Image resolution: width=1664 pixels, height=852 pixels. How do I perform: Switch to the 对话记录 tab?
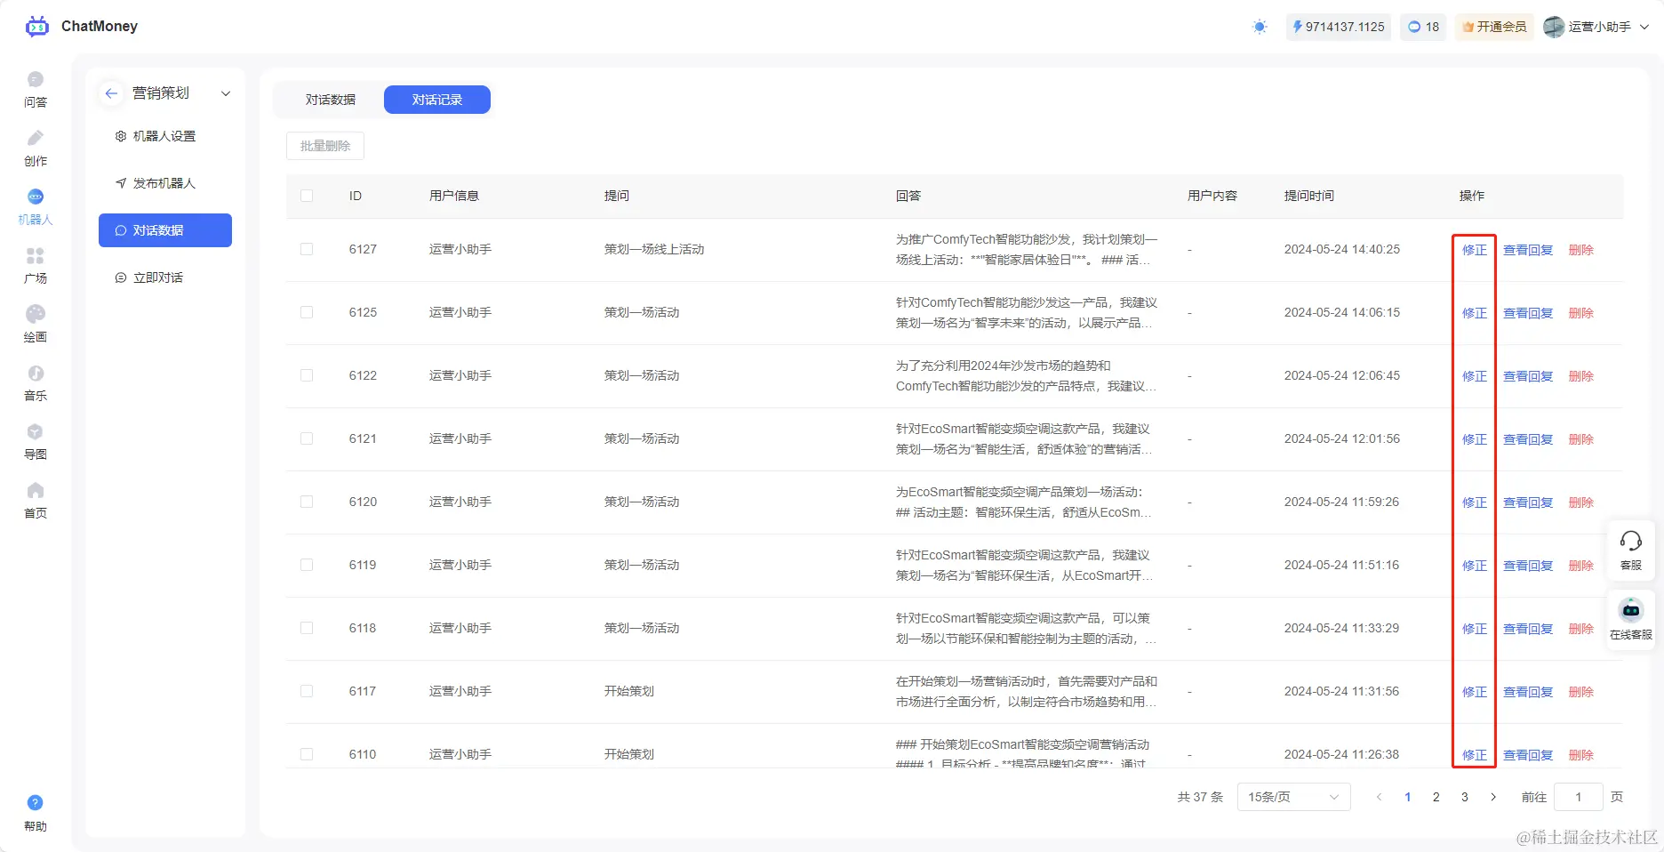(437, 100)
